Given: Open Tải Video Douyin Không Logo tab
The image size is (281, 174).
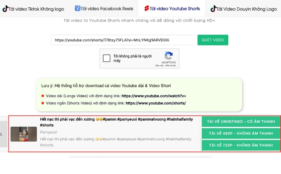Looking at the screenshot, I should 243,9.
